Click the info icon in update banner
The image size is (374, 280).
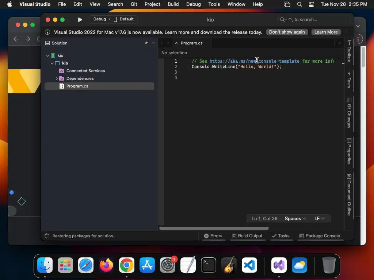click(x=47, y=32)
